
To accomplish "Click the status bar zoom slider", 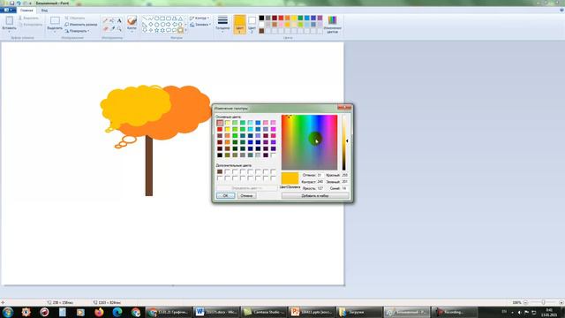I will point(543,302).
